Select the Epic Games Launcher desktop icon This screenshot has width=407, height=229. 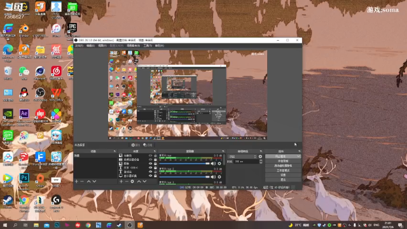[72, 31]
